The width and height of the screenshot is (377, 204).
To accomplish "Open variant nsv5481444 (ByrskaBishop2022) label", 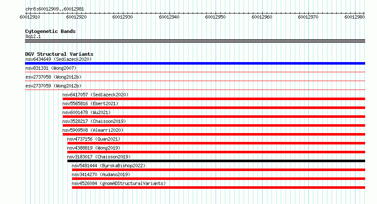I will [109, 166].
